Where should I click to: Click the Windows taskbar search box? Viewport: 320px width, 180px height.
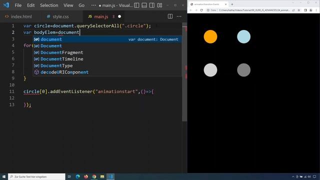click(x=36, y=176)
